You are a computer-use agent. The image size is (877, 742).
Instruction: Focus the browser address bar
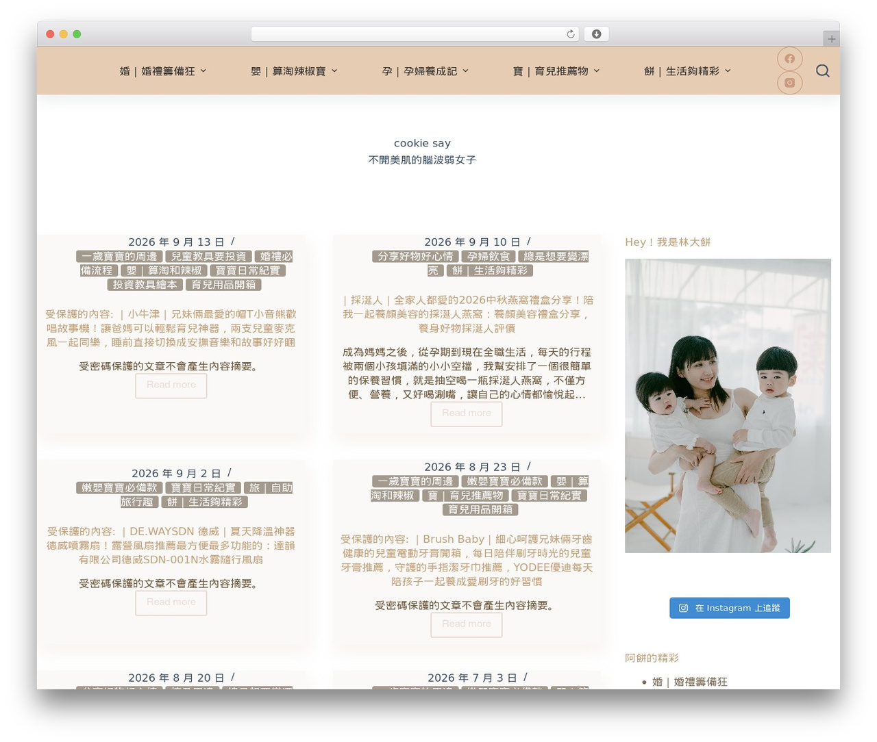click(x=415, y=34)
